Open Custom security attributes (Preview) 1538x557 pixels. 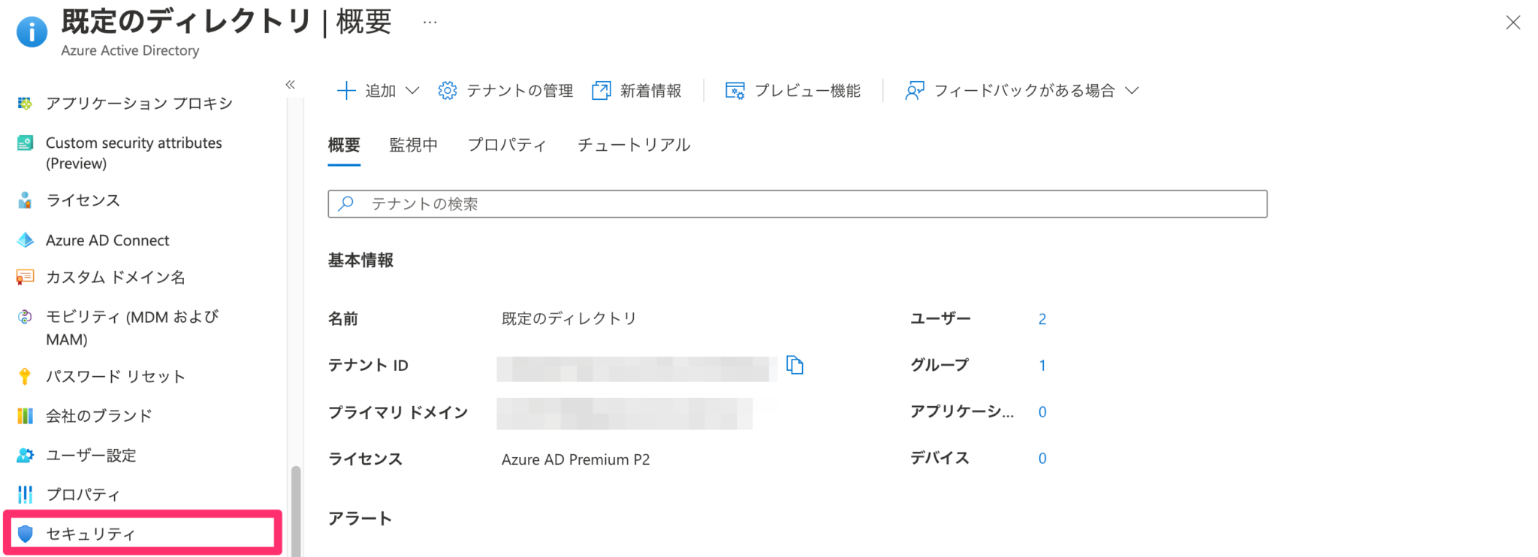(x=134, y=152)
